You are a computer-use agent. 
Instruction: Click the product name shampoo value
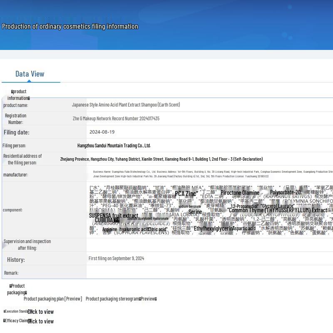coord(126,105)
